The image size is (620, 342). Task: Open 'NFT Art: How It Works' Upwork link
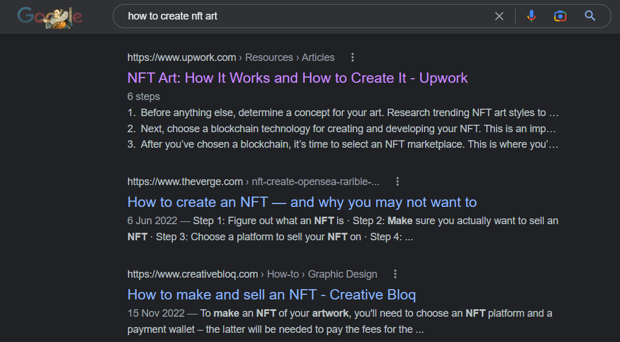pyautogui.click(x=297, y=78)
